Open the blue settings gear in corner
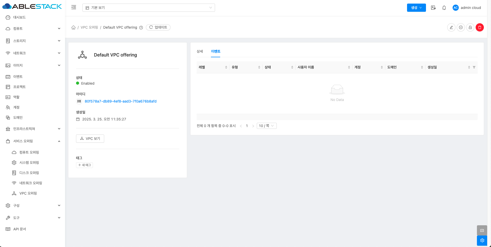491x247 pixels. (x=482, y=240)
